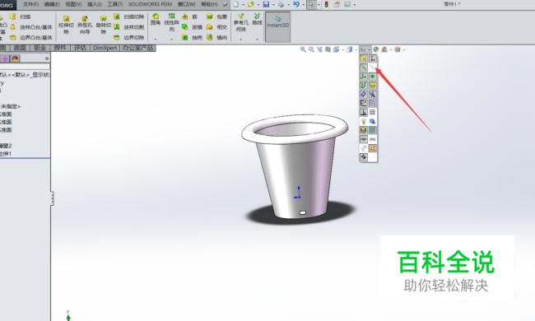Expand dropdown arrow under 圆角

(156, 40)
